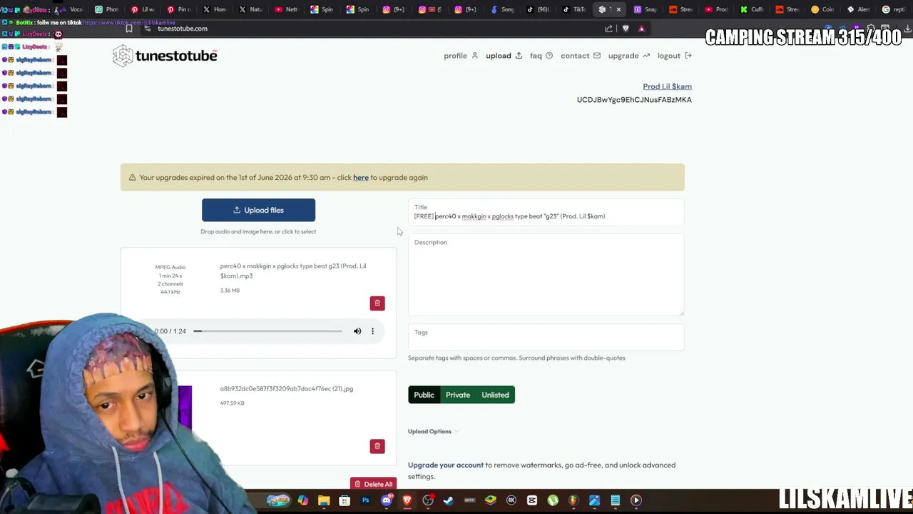Open Notepad from the taskbar
The width and height of the screenshot is (913, 514).
[616, 500]
